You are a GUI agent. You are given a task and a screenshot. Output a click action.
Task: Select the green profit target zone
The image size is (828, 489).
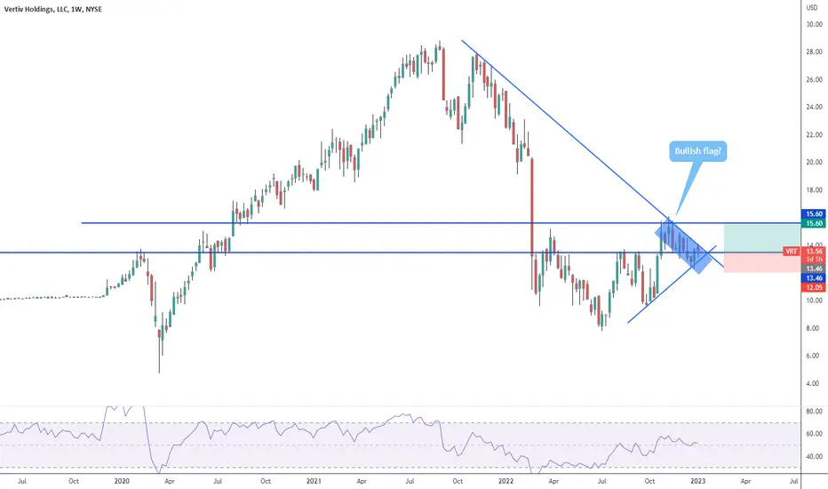[762, 238]
